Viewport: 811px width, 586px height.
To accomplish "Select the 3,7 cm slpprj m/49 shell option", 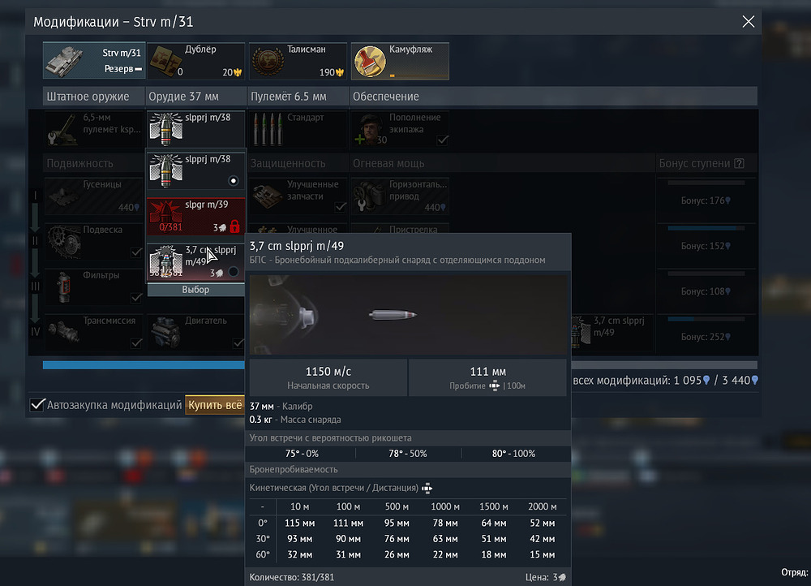I will [195, 261].
